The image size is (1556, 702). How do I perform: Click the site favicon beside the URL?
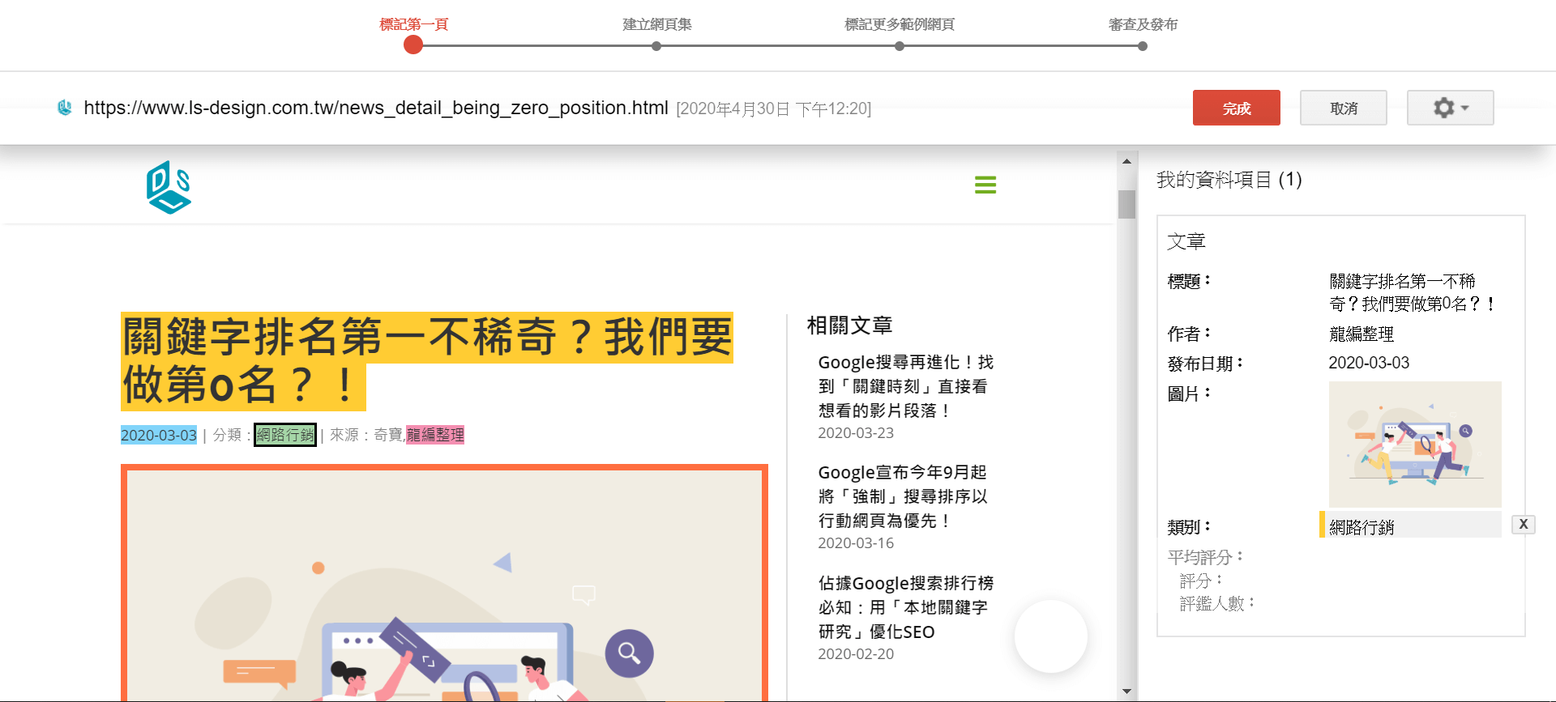point(65,108)
